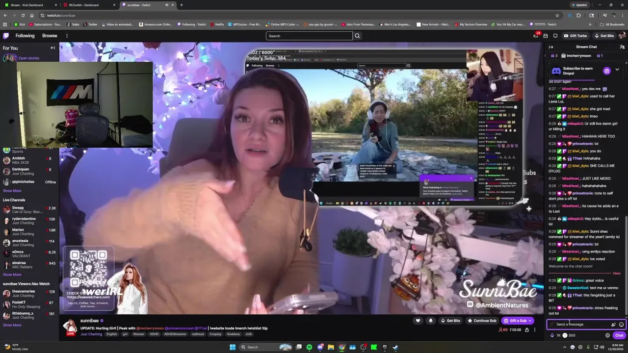
Task: Open the Browse page
Action: [50, 36]
